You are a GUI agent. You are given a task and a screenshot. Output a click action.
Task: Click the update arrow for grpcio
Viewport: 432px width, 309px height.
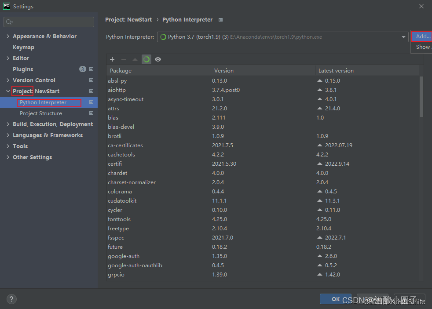pyautogui.click(x=319, y=275)
